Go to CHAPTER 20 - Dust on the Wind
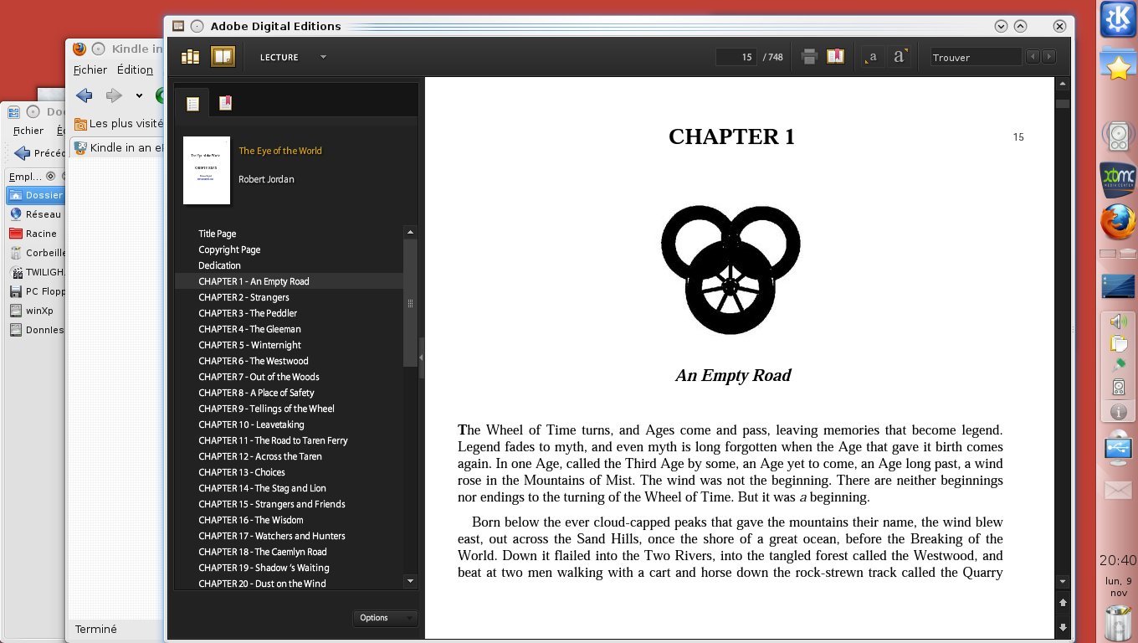This screenshot has height=643, width=1138. click(x=262, y=584)
